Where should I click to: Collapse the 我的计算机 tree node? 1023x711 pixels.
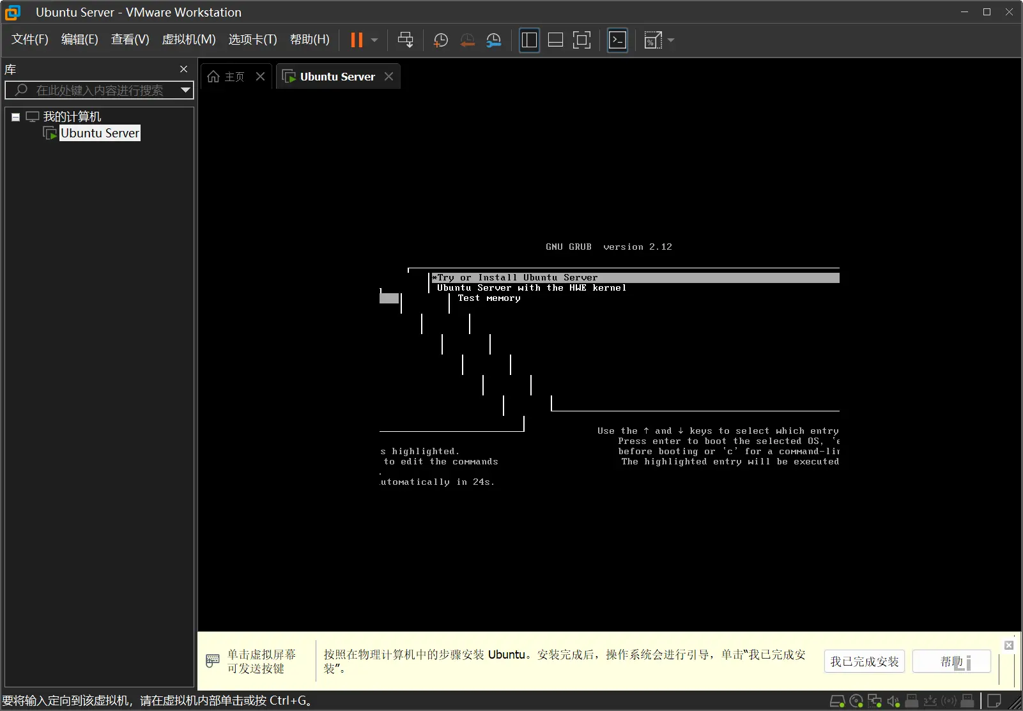15,117
